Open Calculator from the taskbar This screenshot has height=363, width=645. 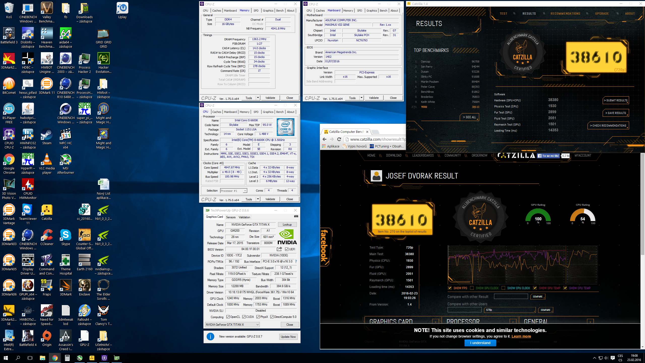point(67,358)
